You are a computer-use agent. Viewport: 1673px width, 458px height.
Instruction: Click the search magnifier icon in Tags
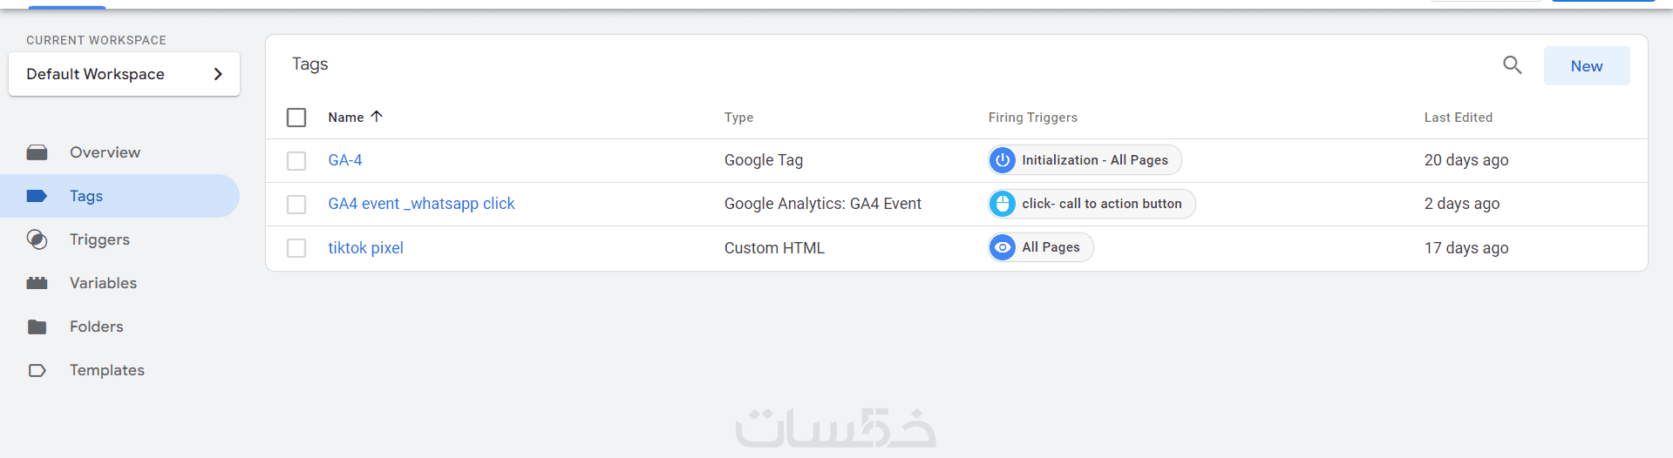pyautogui.click(x=1512, y=65)
